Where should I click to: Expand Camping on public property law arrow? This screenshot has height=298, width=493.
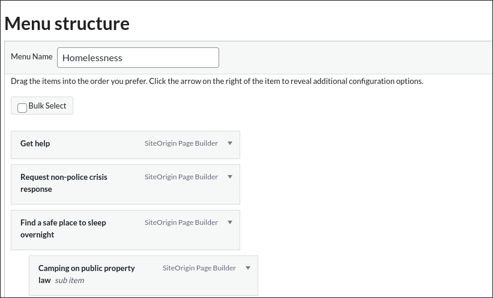pyautogui.click(x=247, y=268)
